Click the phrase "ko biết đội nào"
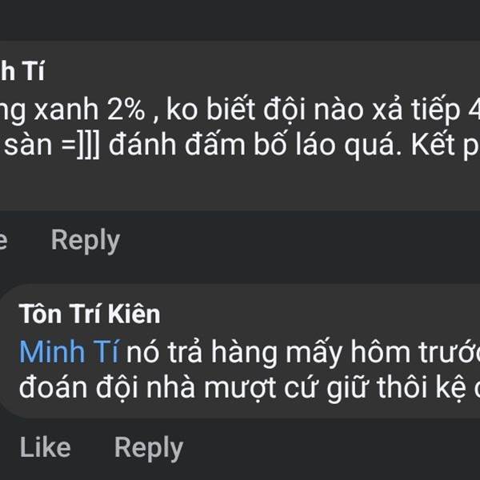Image resolution: width=480 pixels, height=480 pixels. click(253, 110)
